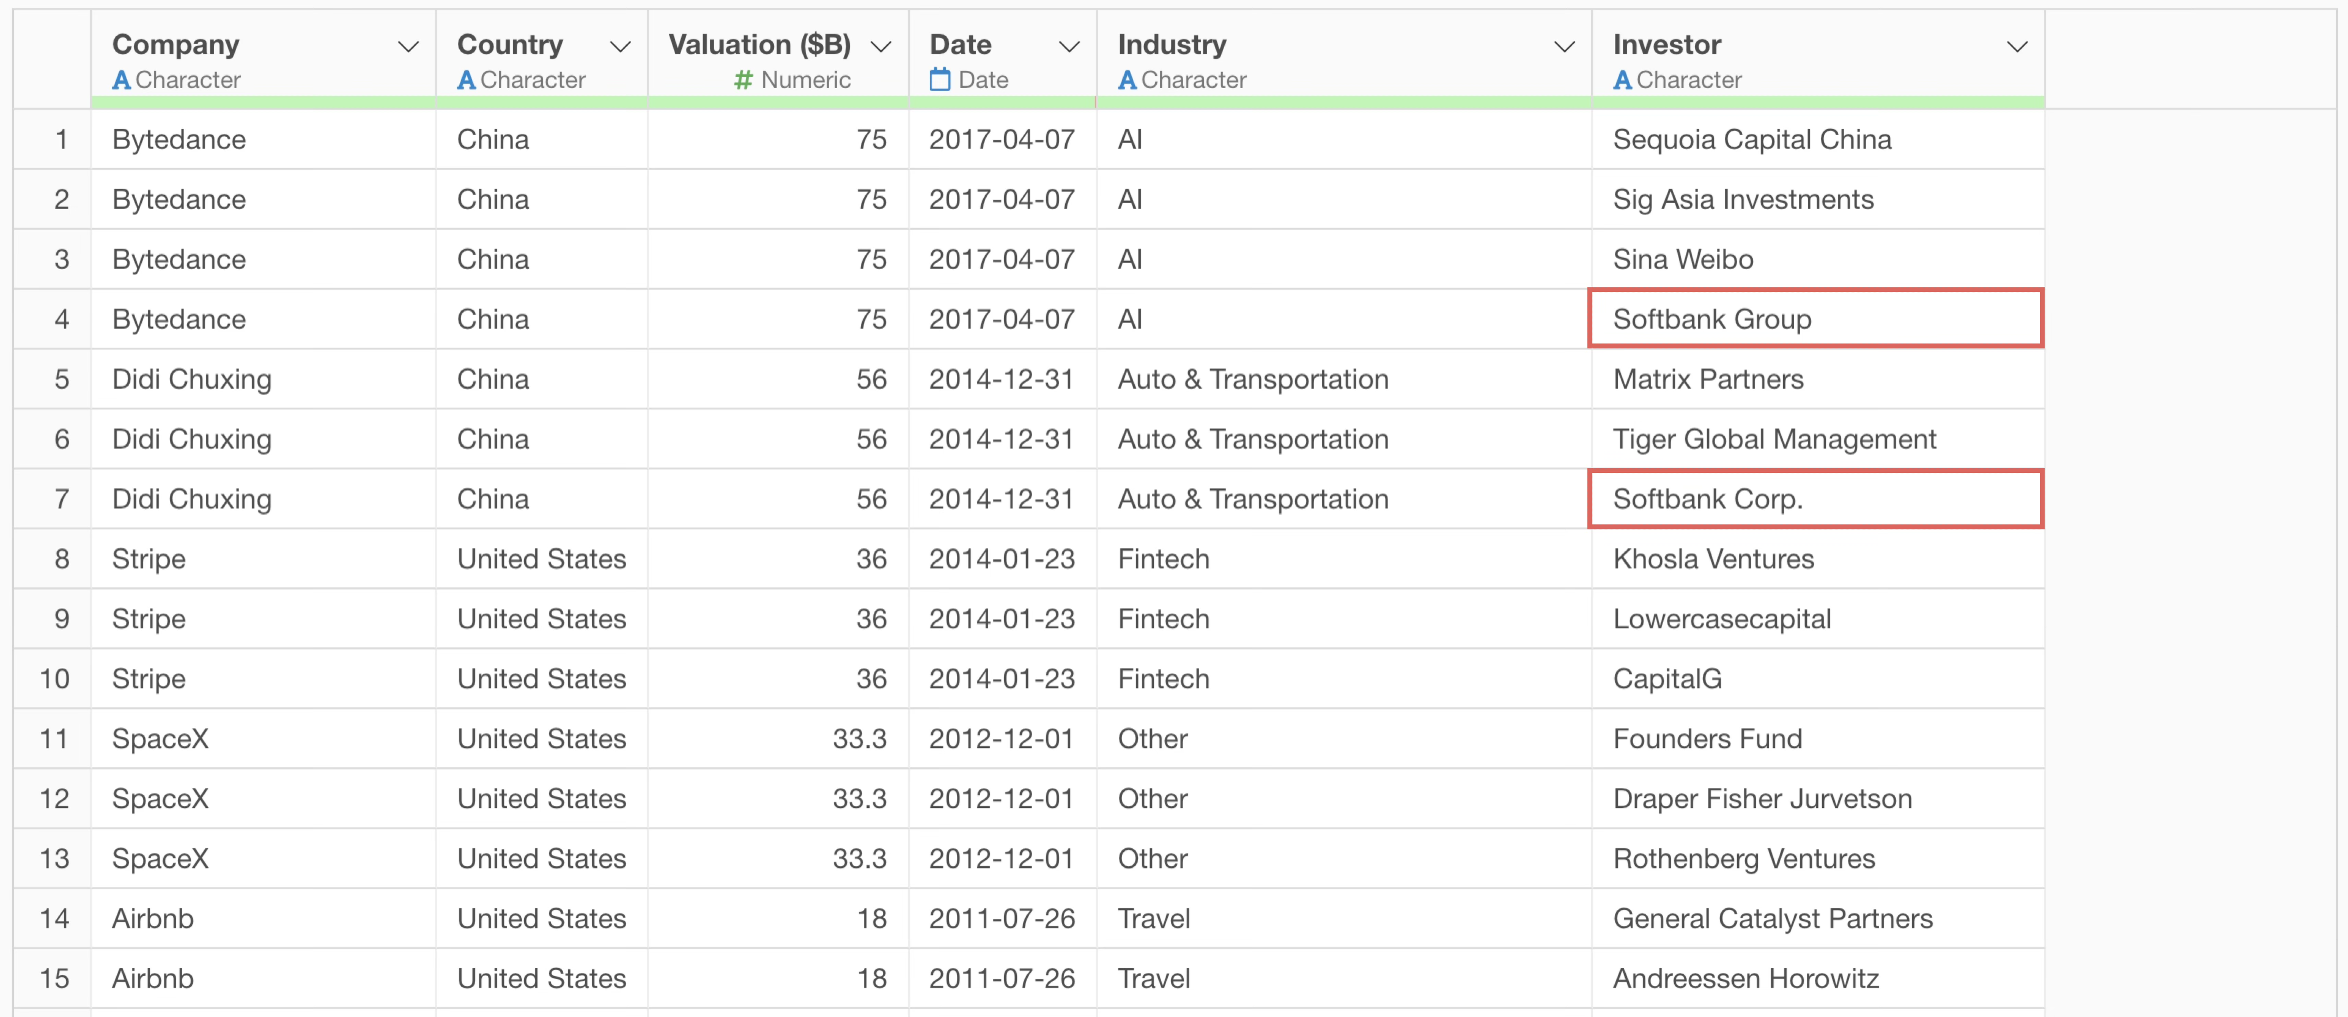Open the Company column dropdown menu
Viewport: 2348px width, 1017px height.
(408, 46)
